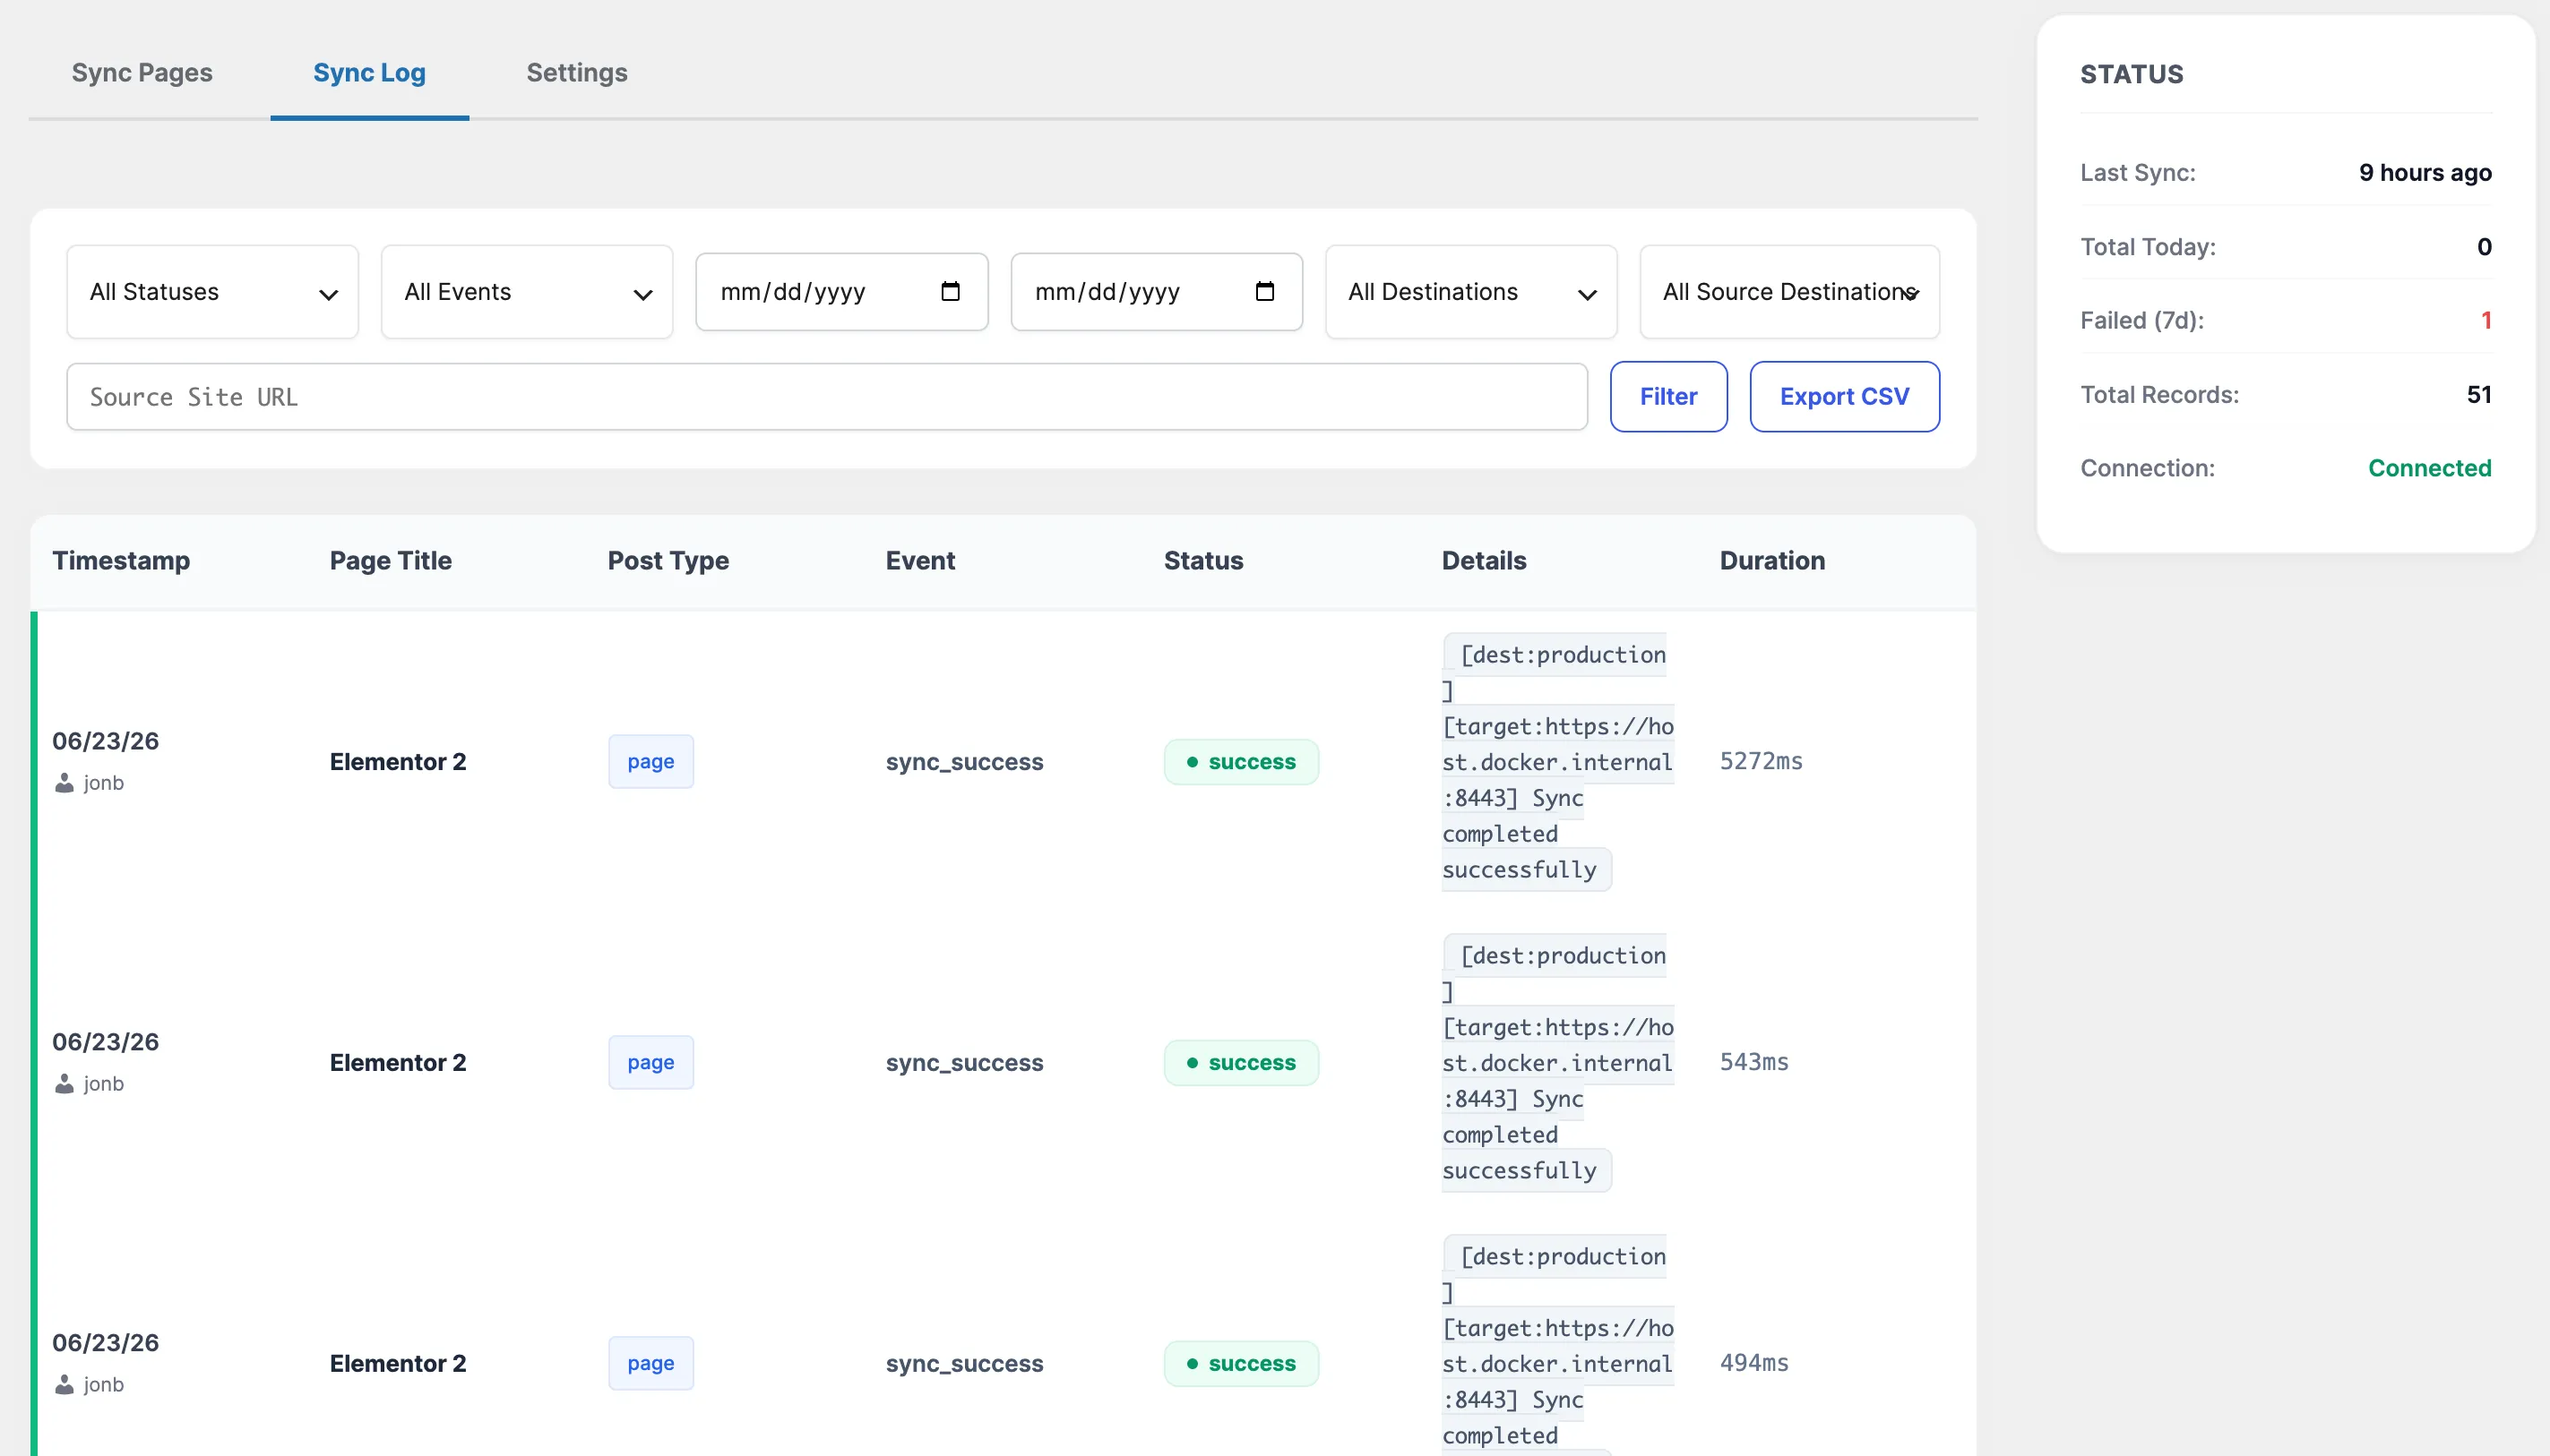Click the Post Type column header
Screen dimensions: 2550x1456
pos(668,561)
